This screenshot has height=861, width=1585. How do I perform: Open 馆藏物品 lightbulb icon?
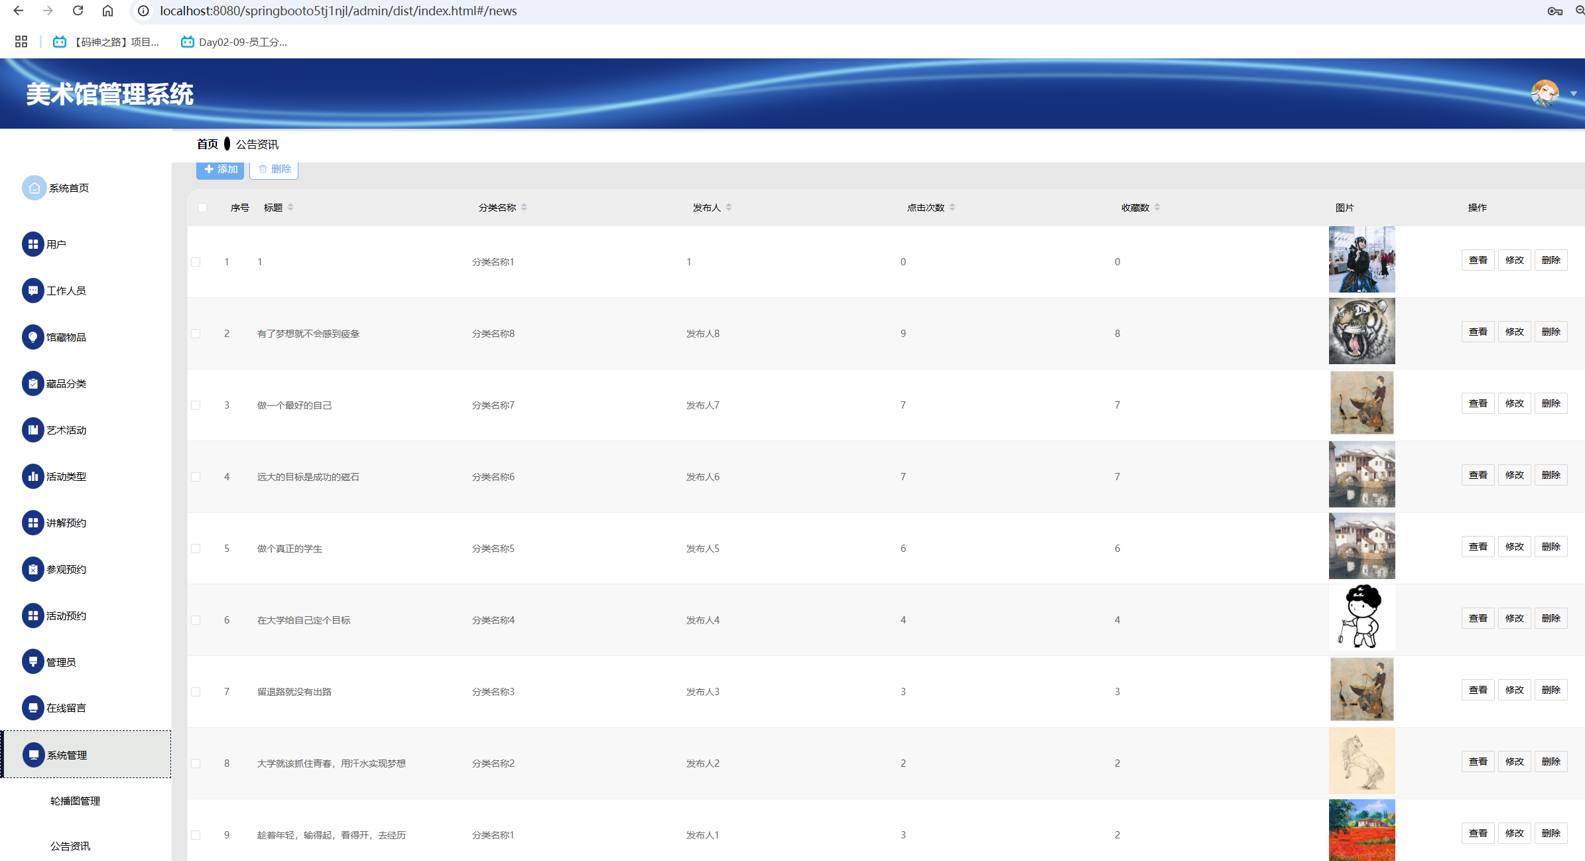[32, 337]
